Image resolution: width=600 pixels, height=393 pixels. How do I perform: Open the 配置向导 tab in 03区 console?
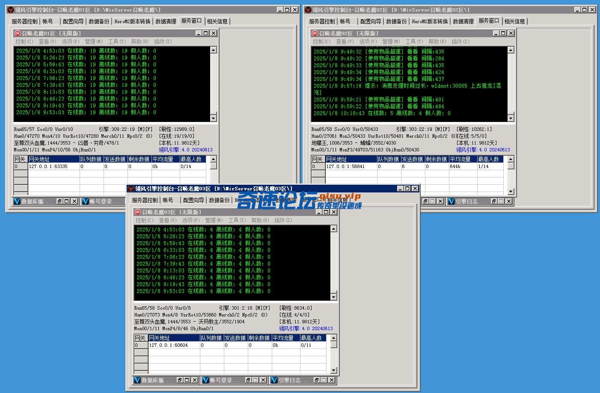[193, 200]
